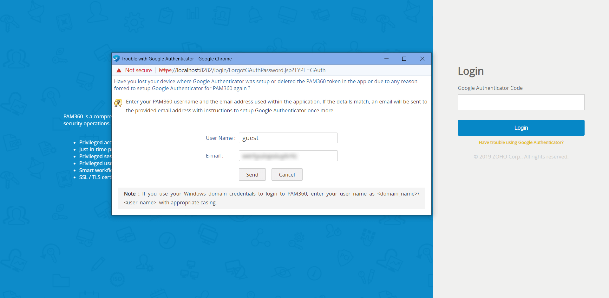Click the bold 'Note :' text in popup
The height and width of the screenshot is (298, 609).
(132, 194)
